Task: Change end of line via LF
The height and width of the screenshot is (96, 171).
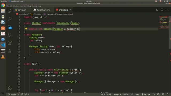Action: coord(132,94)
